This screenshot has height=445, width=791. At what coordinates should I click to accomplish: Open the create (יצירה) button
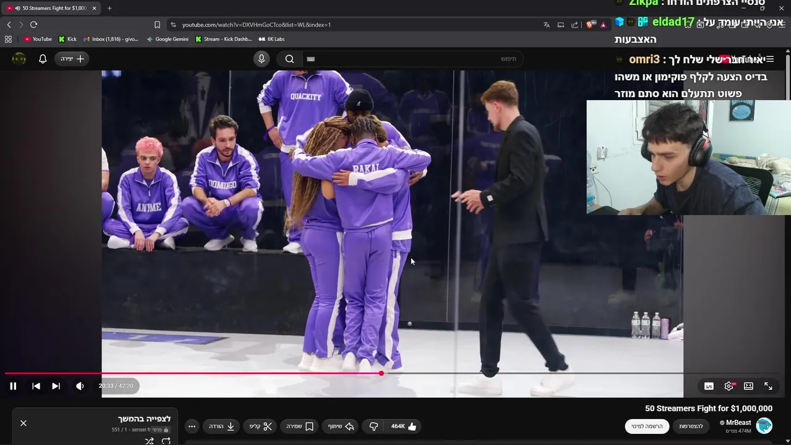(72, 59)
